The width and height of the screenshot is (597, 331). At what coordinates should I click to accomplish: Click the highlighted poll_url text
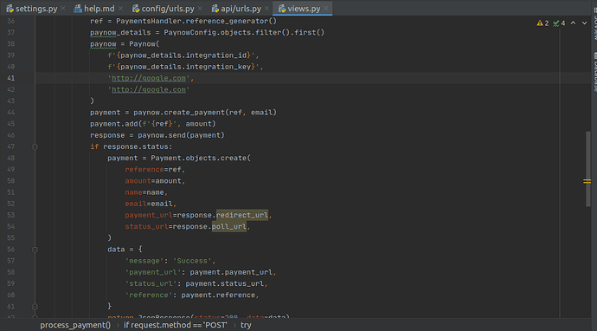tap(229, 226)
